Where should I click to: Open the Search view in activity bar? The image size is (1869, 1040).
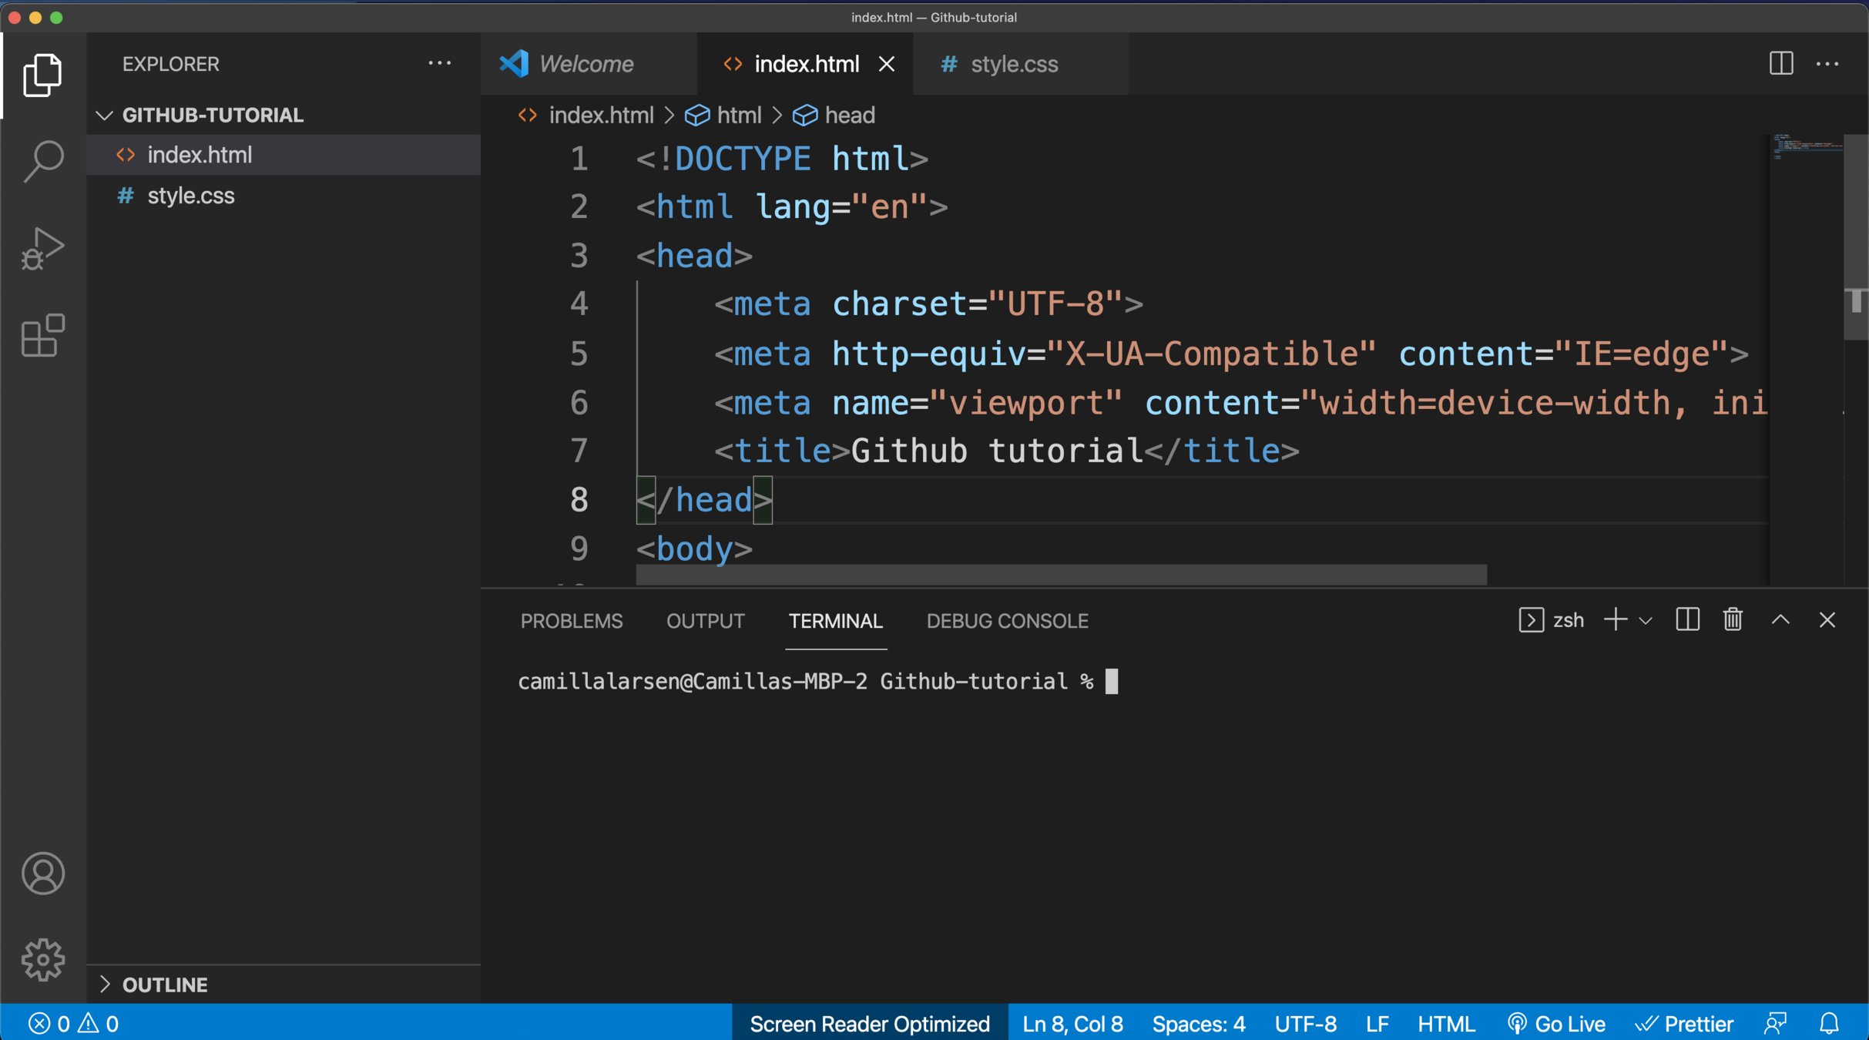pos(43,159)
